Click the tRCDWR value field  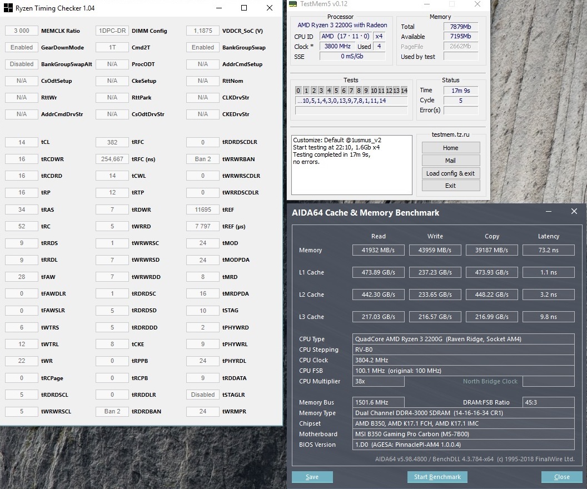tap(22, 159)
